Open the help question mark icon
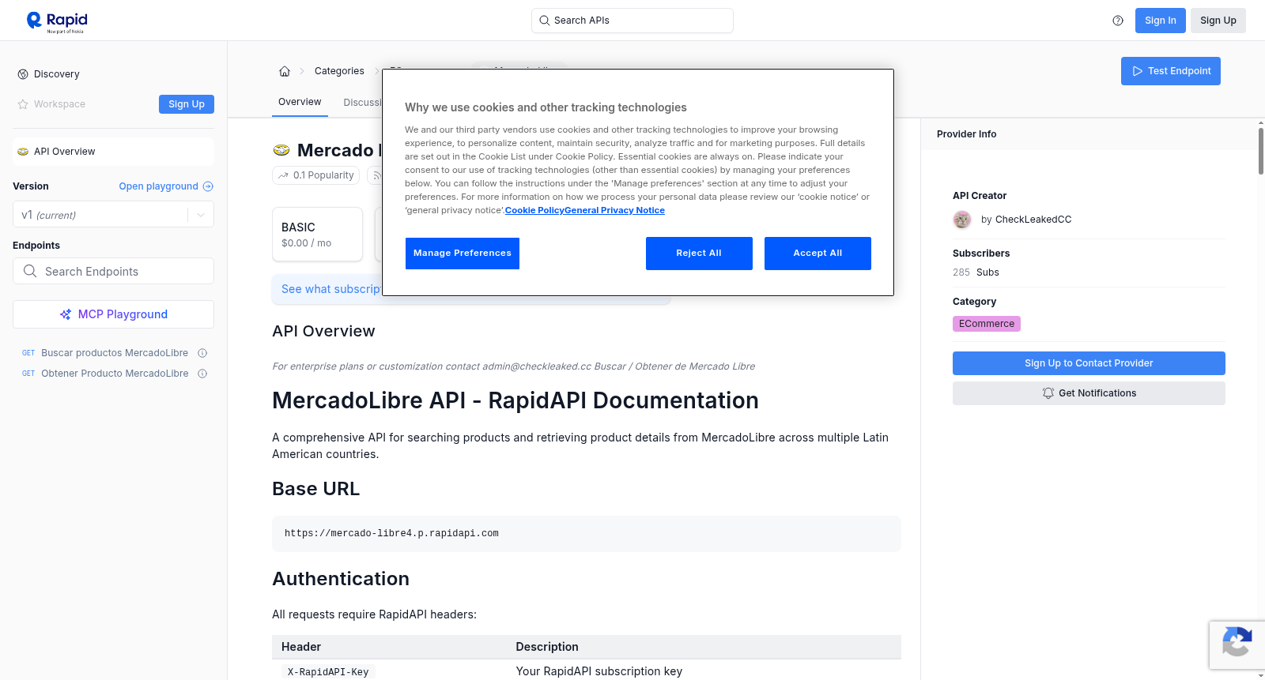This screenshot has width=1265, height=680. [x=1118, y=21]
